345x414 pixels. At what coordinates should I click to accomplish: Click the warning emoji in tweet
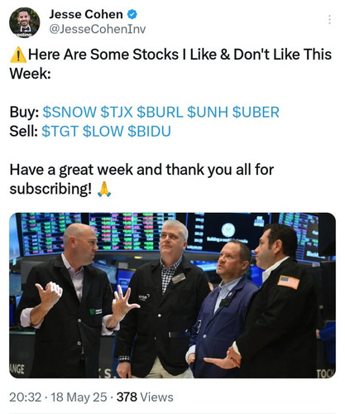point(18,55)
